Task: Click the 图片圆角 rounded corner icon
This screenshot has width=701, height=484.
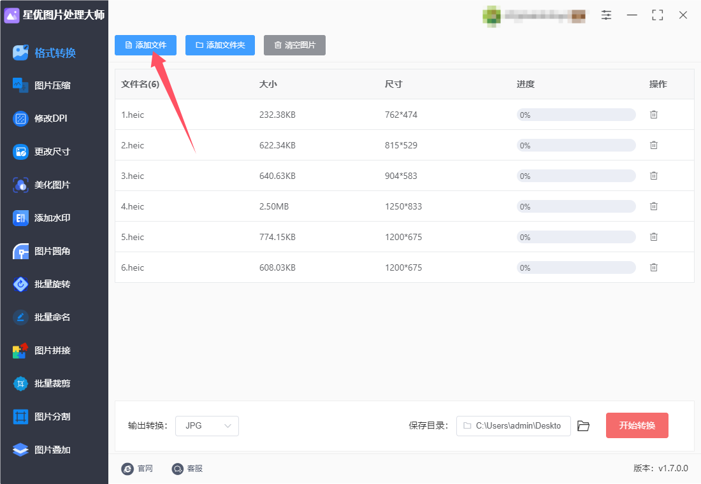Action: (x=20, y=251)
